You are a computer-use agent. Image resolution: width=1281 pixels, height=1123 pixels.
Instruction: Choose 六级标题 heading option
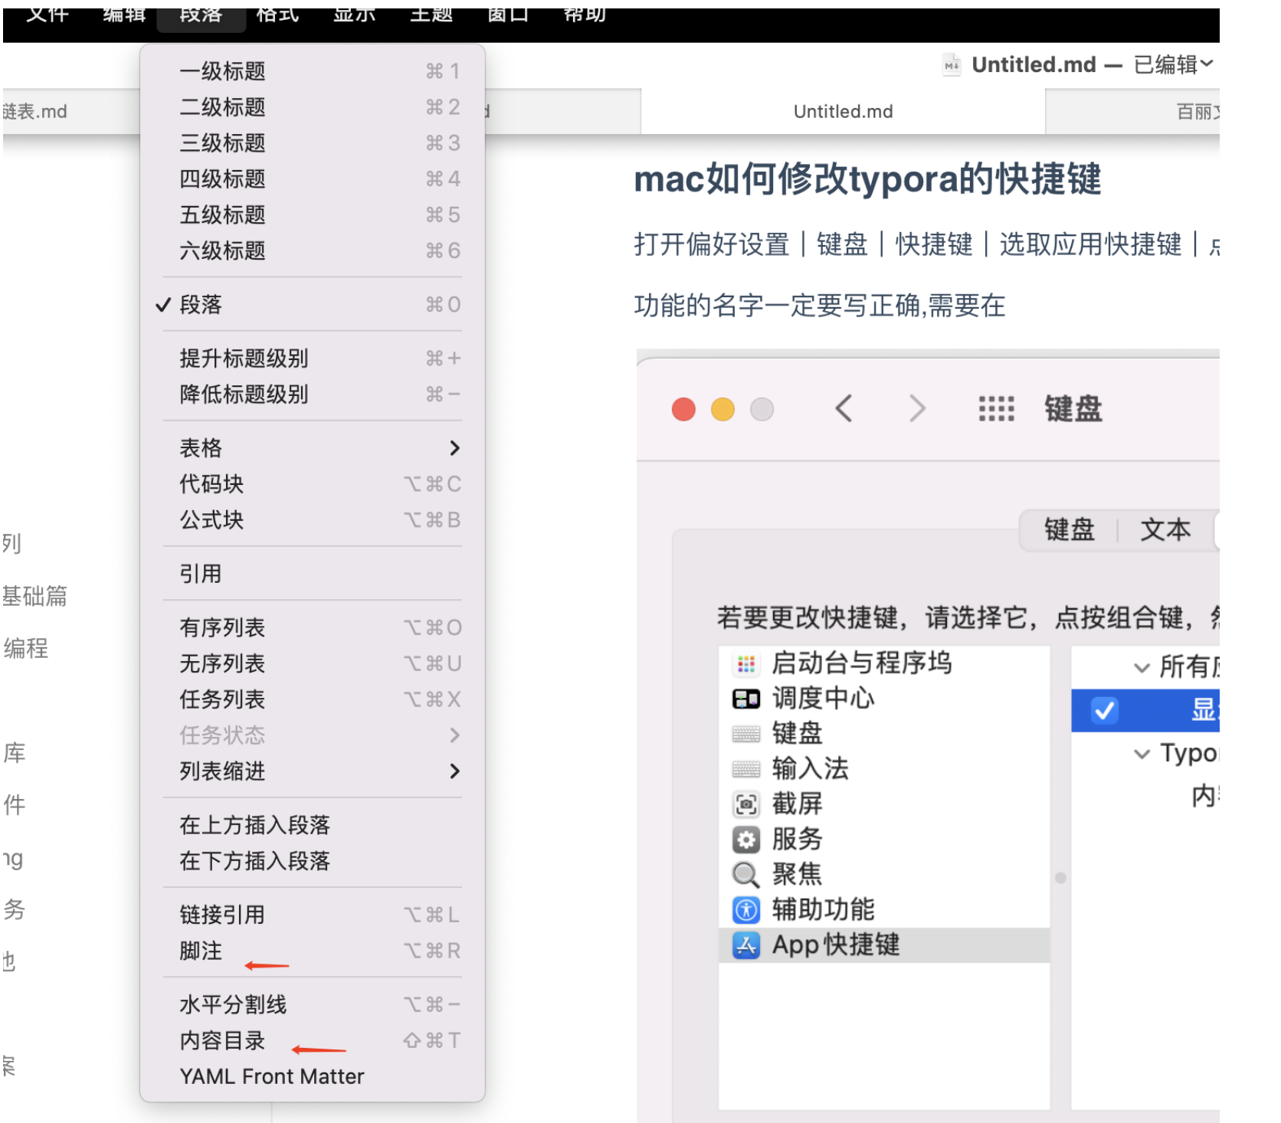(x=313, y=251)
